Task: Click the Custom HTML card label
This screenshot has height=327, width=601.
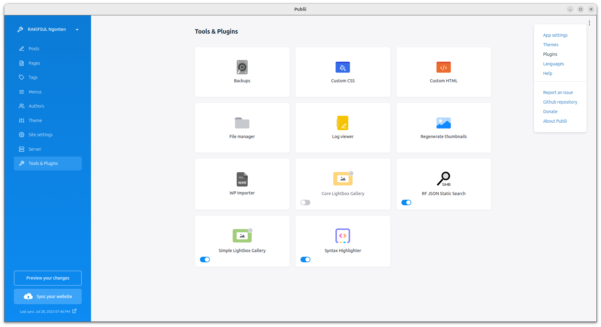Action: coord(443,81)
